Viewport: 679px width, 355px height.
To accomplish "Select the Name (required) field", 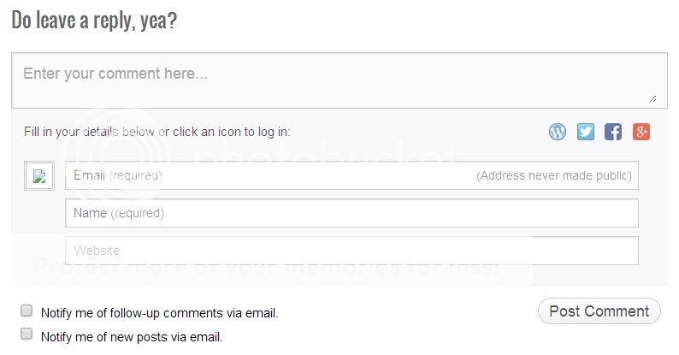I will click(x=351, y=213).
